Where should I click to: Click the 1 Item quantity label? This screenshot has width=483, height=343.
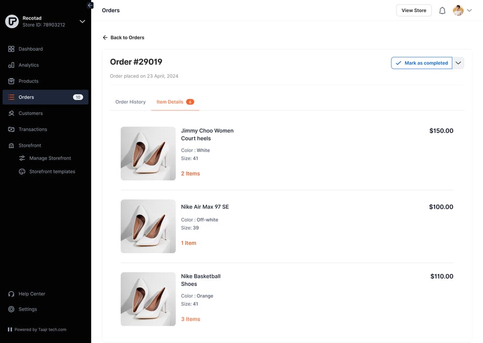click(189, 243)
